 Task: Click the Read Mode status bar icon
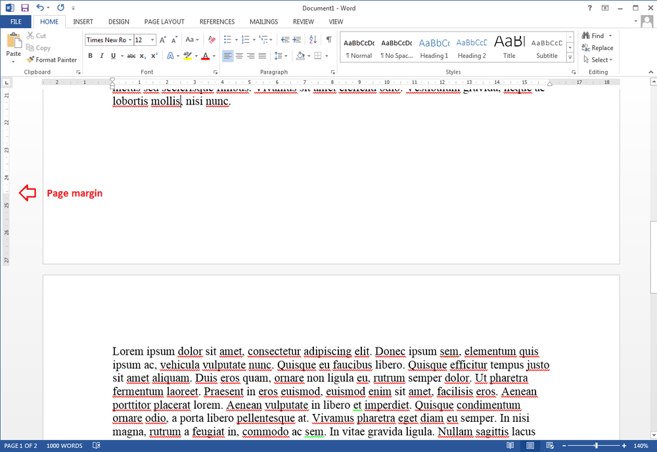click(510, 445)
